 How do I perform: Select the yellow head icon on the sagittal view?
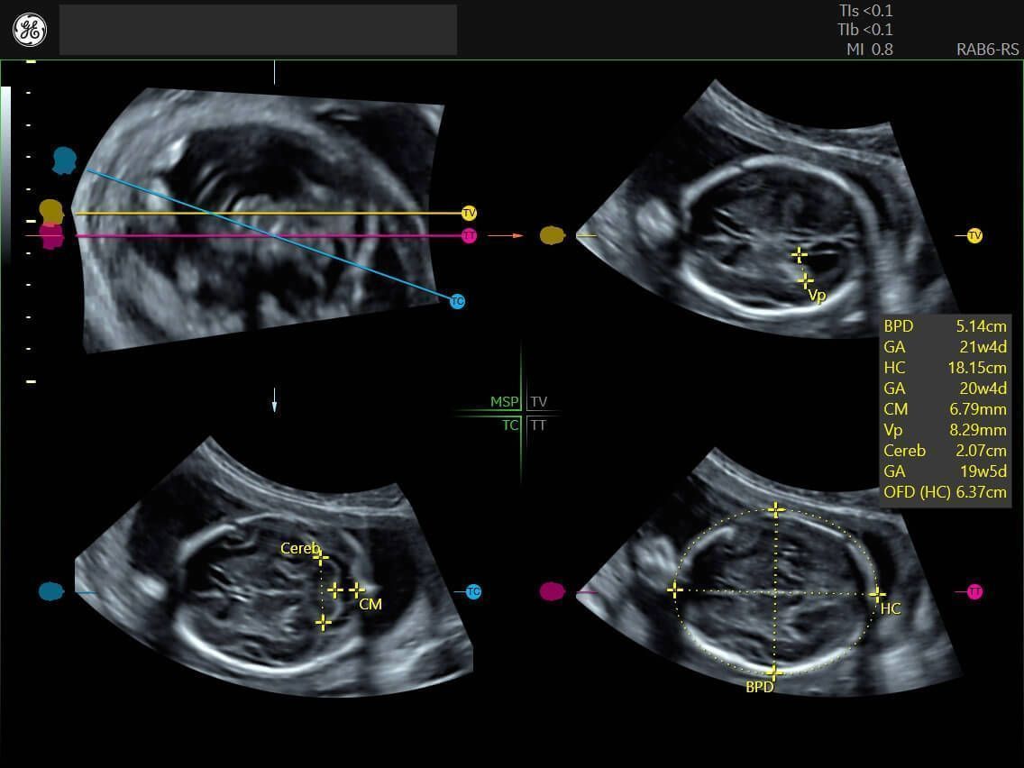[x=51, y=212]
